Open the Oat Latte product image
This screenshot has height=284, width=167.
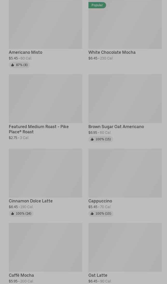125,247
